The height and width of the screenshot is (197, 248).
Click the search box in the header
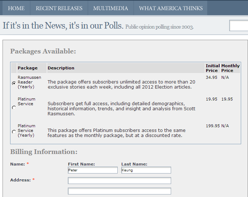[x=239, y=26]
